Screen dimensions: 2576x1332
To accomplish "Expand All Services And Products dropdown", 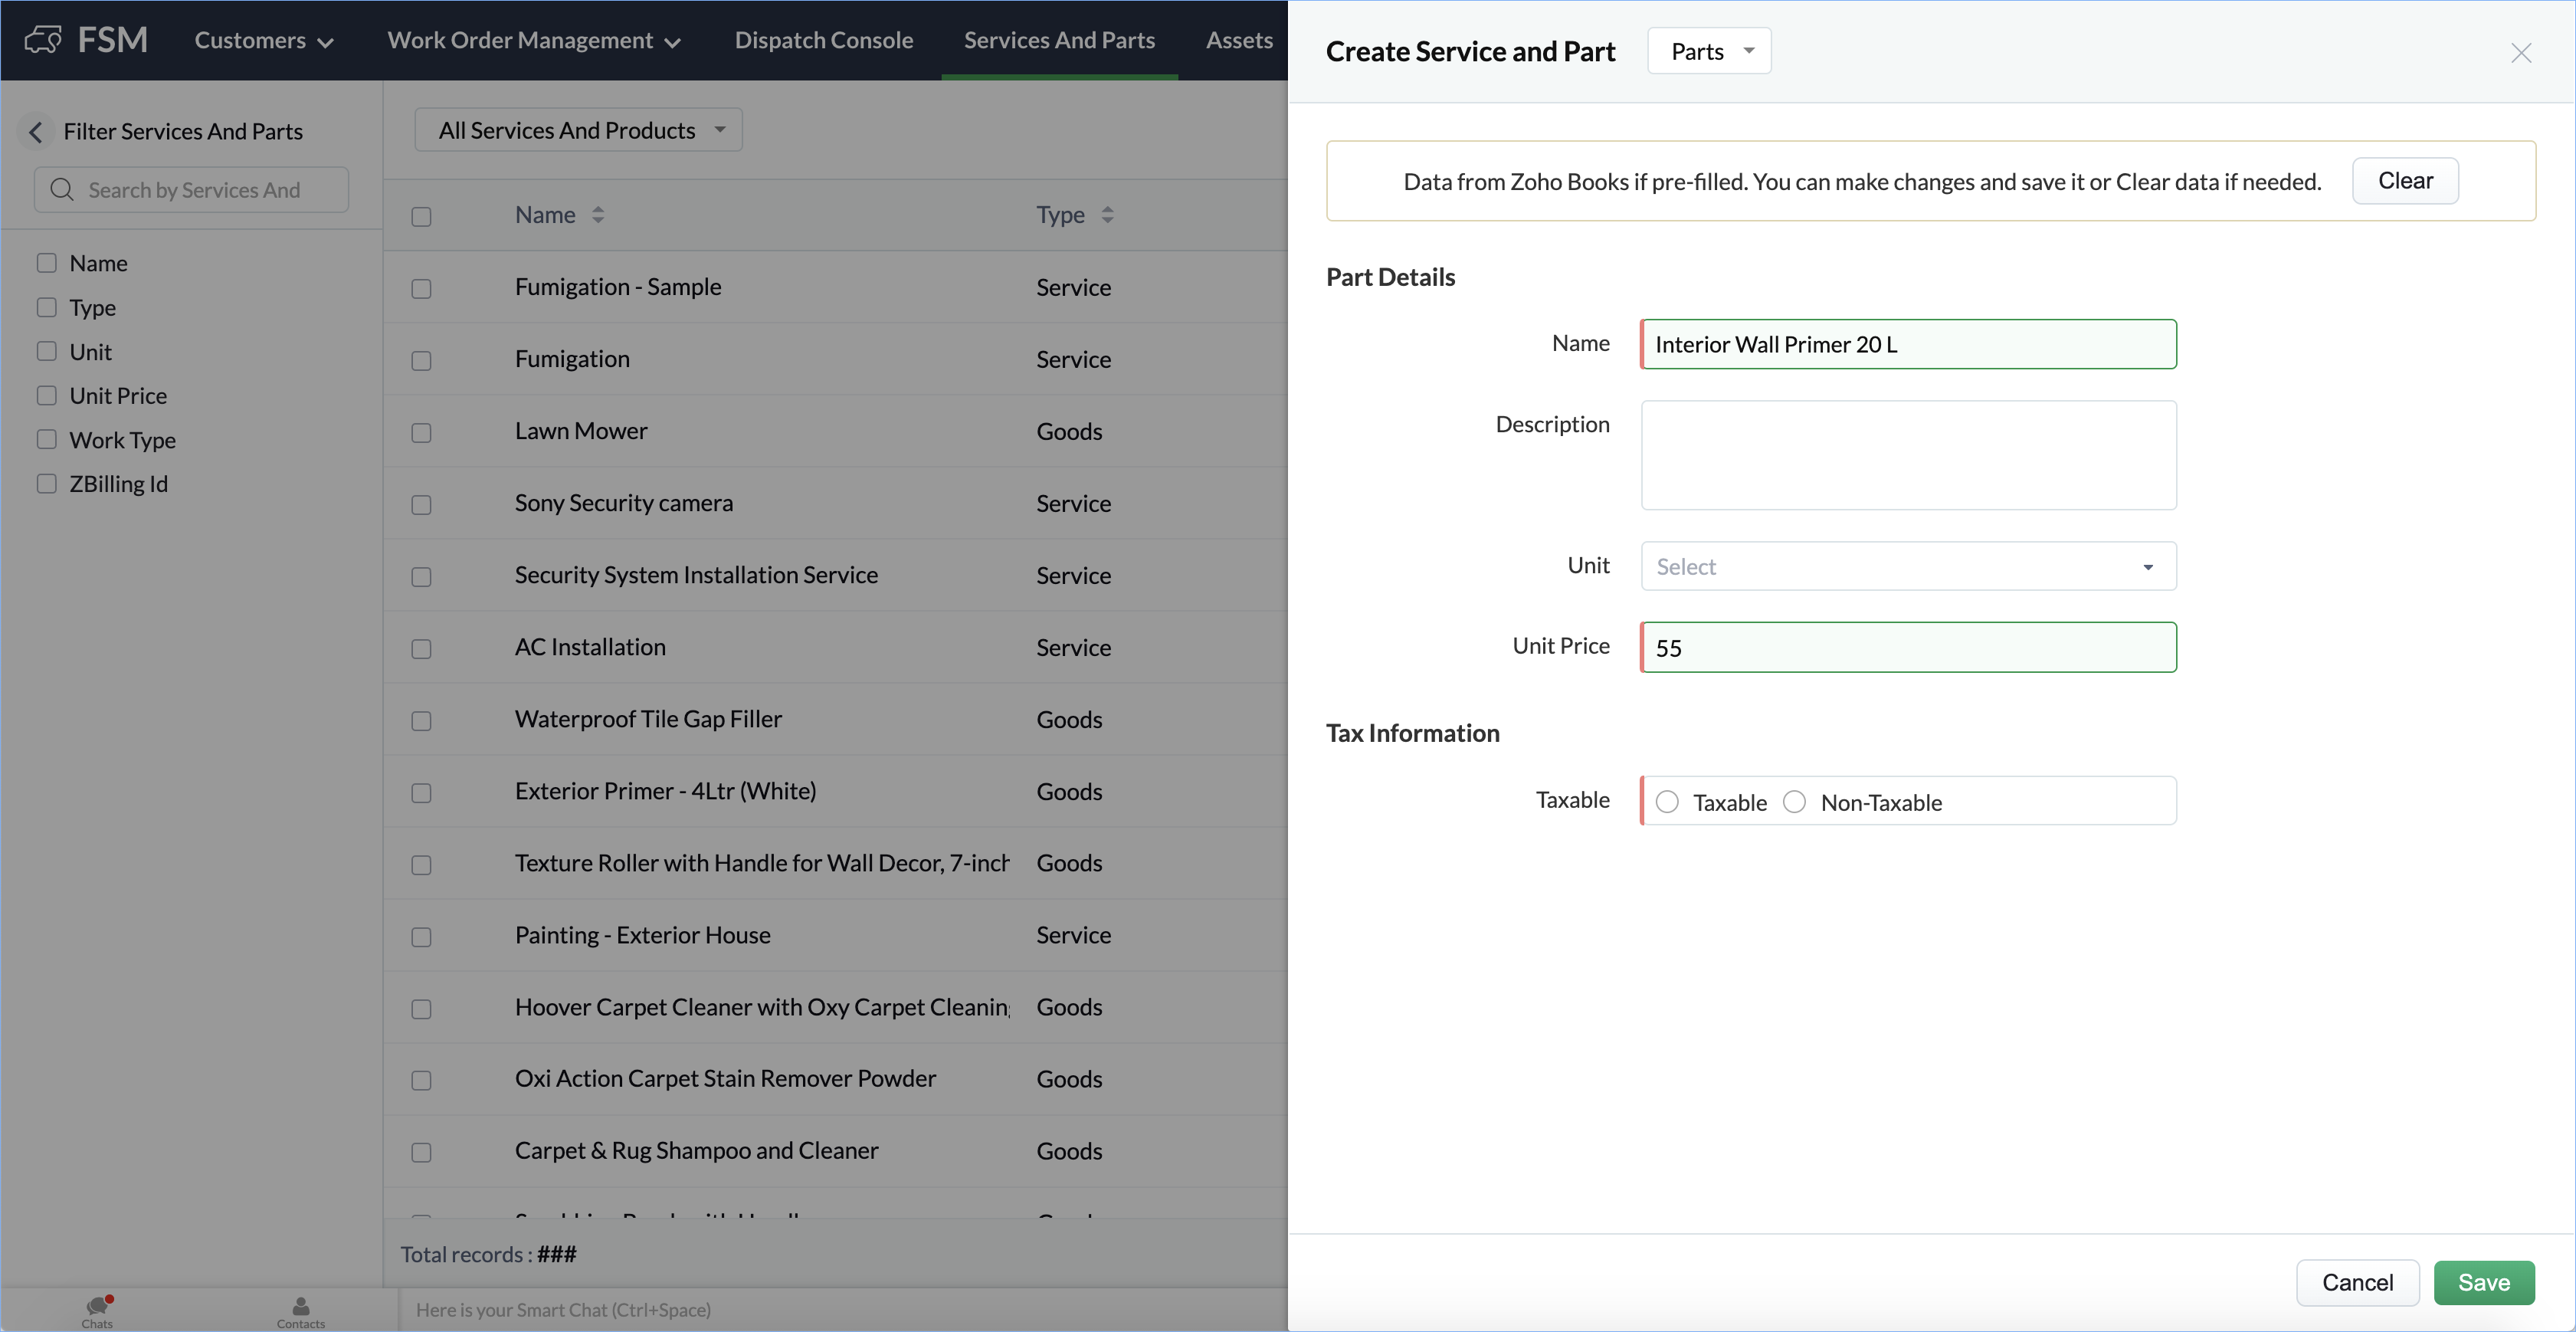I will coord(579,131).
